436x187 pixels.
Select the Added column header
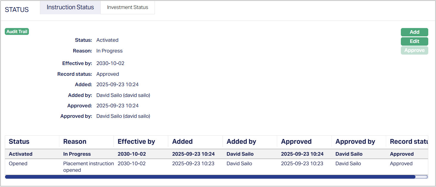coord(182,142)
